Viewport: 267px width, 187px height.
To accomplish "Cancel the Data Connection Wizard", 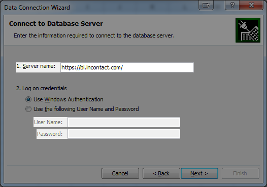I will (x=120, y=173).
